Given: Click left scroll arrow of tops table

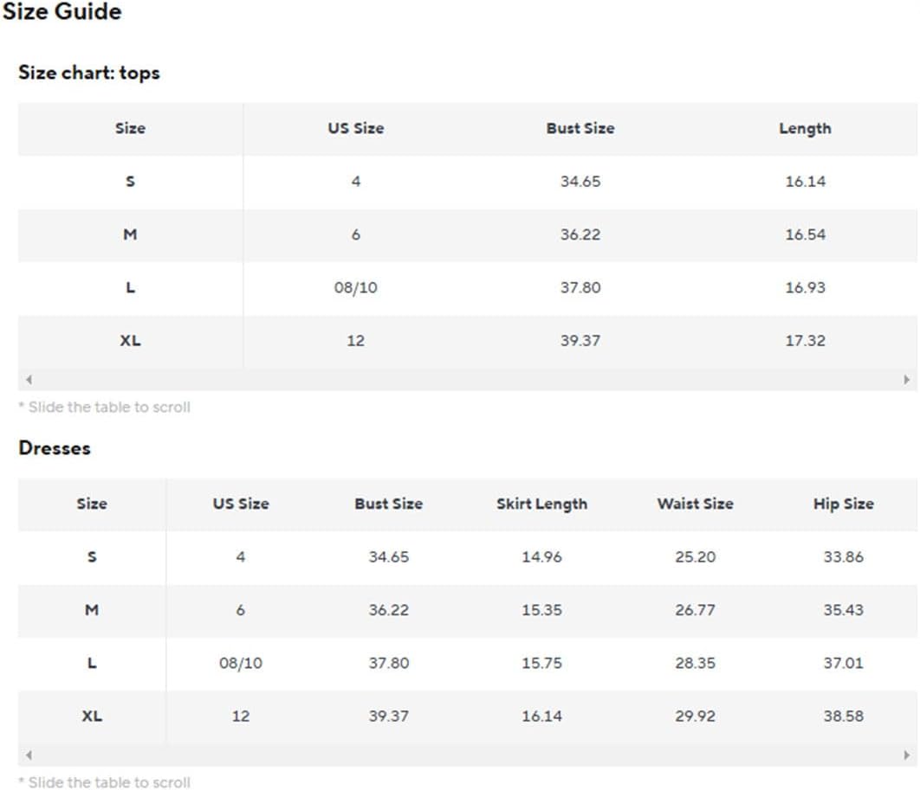Looking at the screenshot, I should (29, 380).
